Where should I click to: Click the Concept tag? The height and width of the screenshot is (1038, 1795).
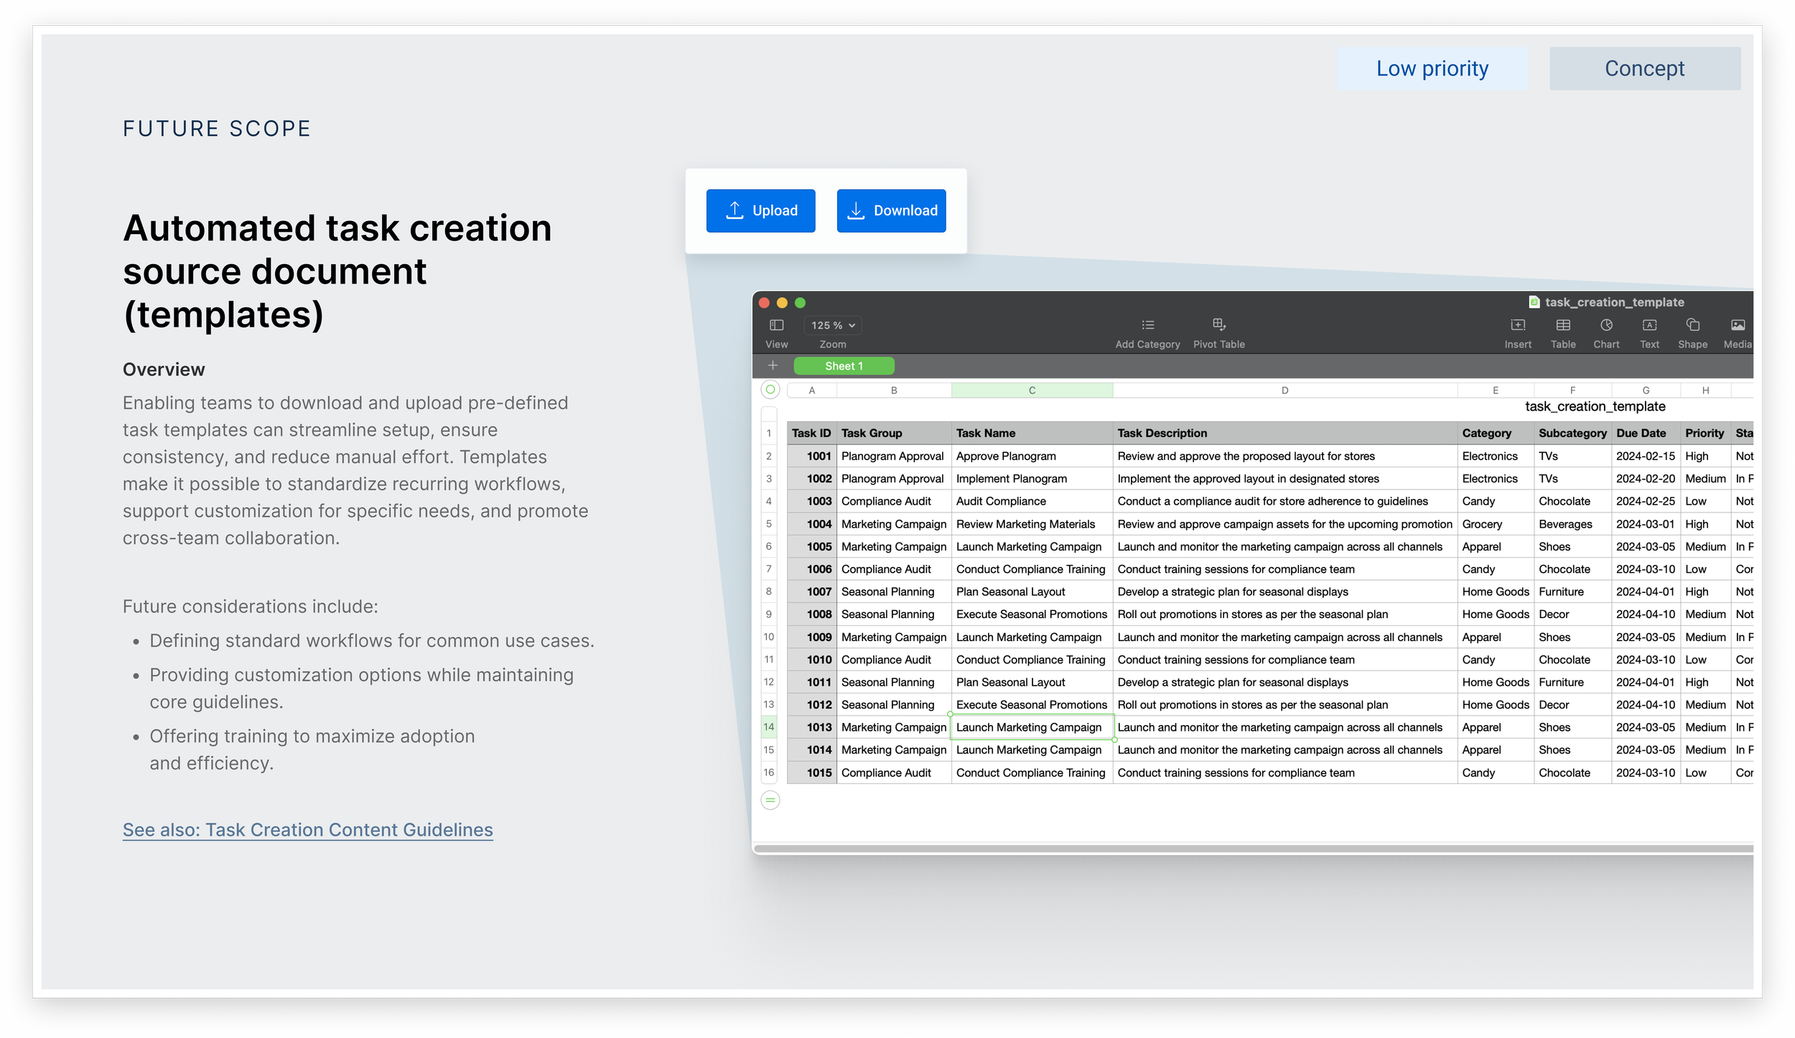(x=1644, y=68)
